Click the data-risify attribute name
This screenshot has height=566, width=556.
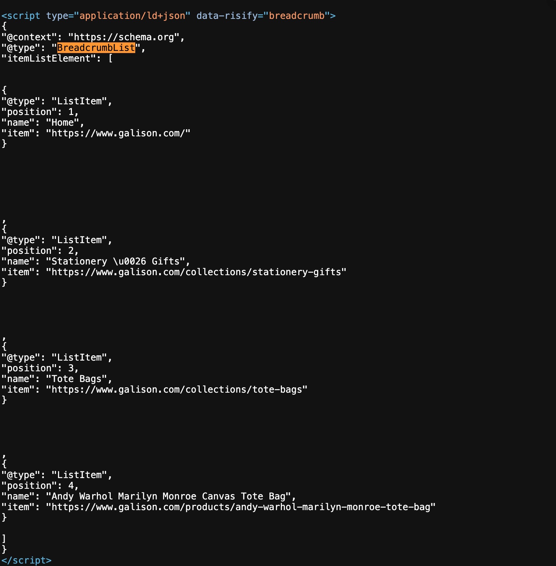coord(227,16)
